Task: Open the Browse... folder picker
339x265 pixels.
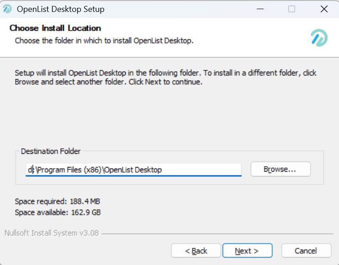Action: 281,169
